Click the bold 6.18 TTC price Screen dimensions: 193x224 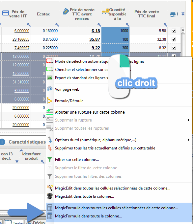(96, 31)
